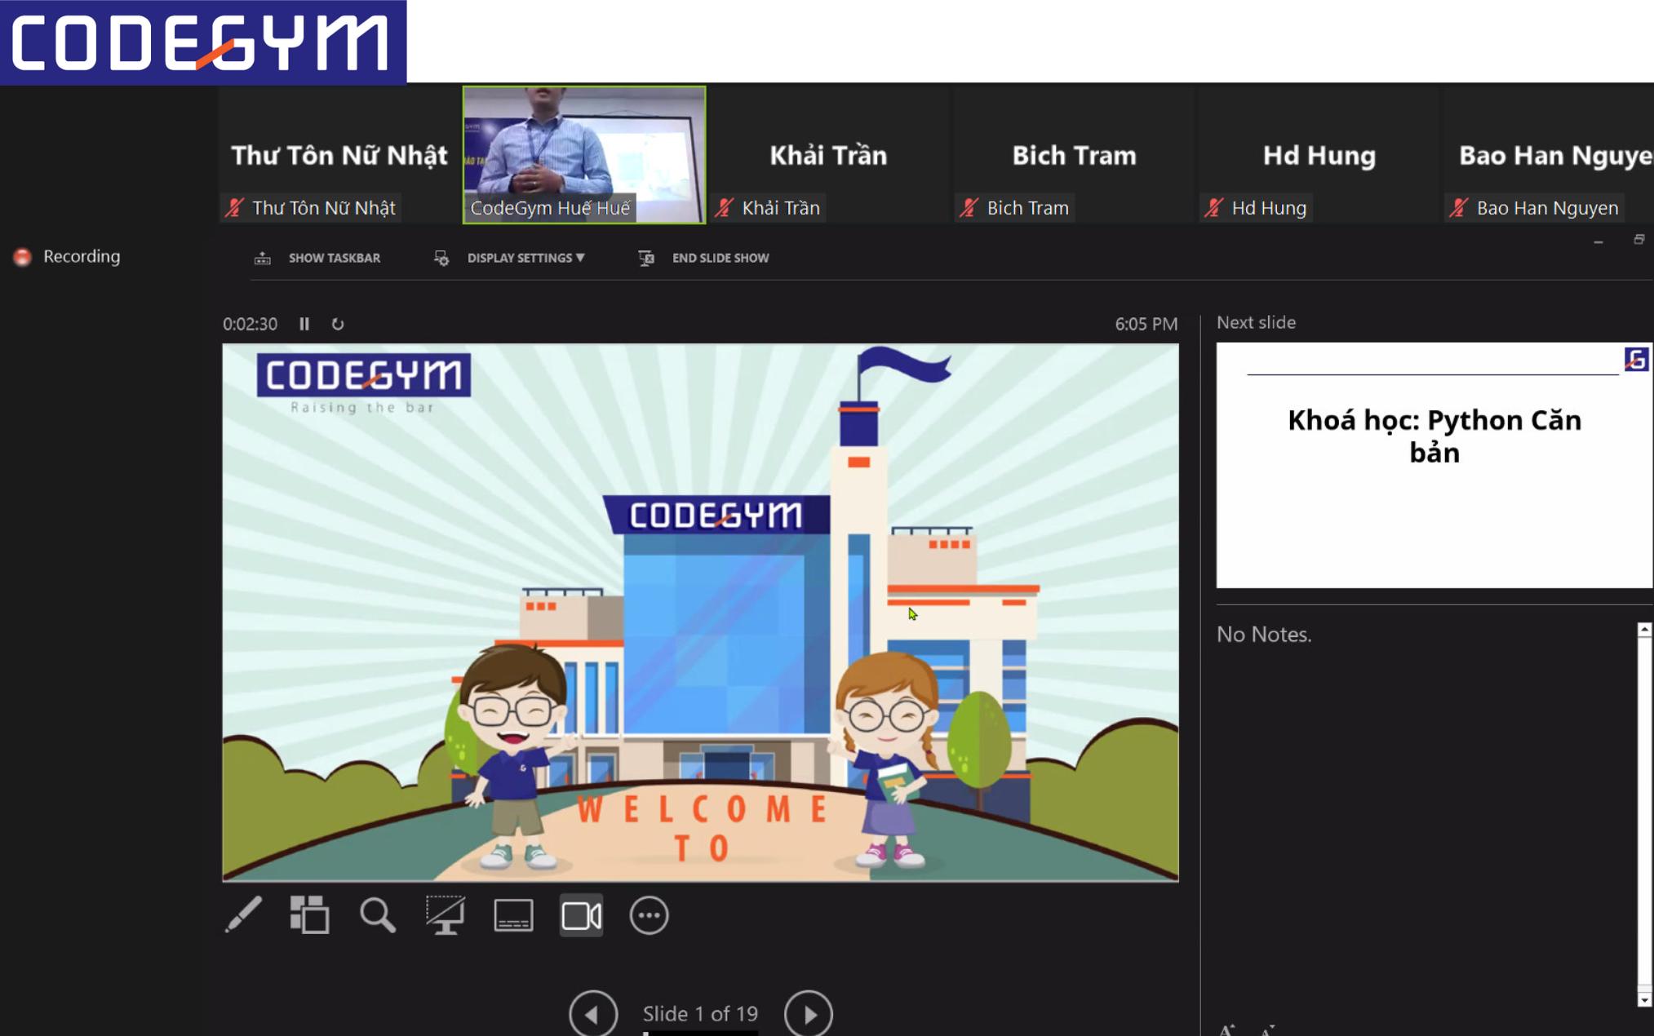Go to the previous slide

(x=592, y=1013)
